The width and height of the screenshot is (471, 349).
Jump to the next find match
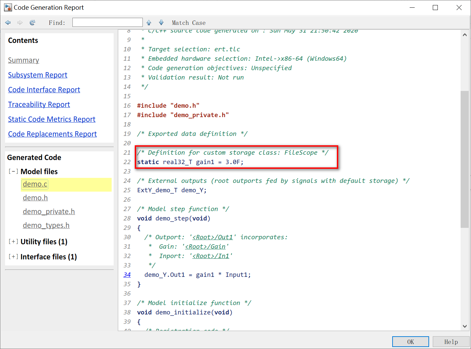coord(161,22)
